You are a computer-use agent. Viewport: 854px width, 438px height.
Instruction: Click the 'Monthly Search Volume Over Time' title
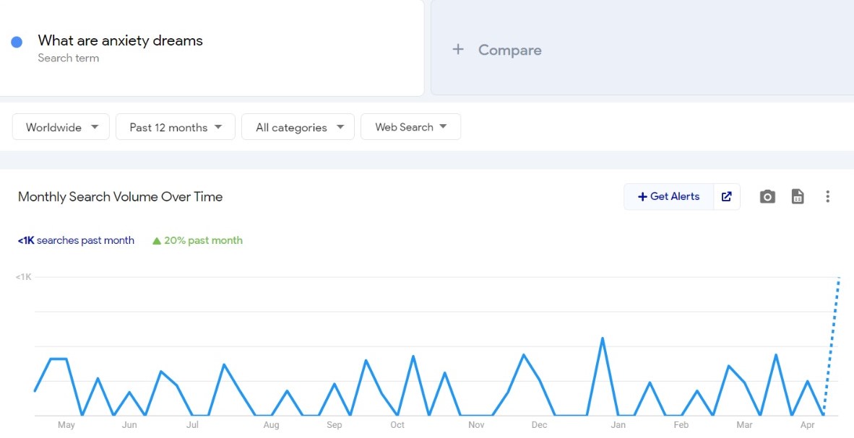click(x=121, y=197)
